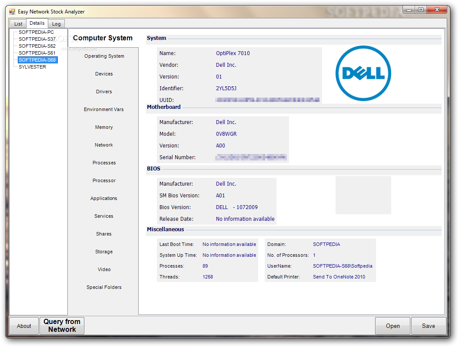Open the Applications section
Image resolution: width=459 pixels, height=347 pixels.
point(103,198)
